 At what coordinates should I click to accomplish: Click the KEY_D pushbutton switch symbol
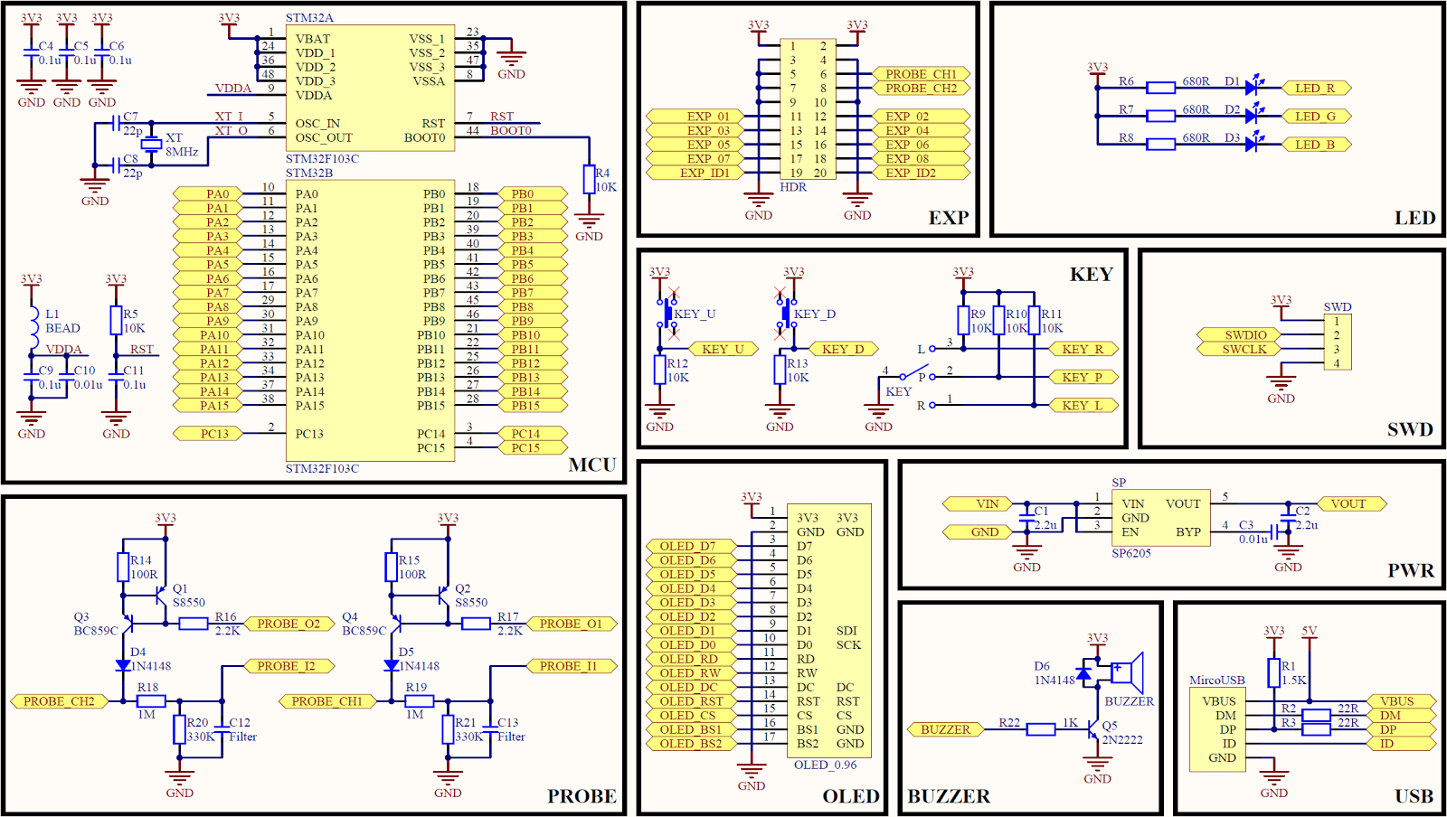[x=786, y=314]
